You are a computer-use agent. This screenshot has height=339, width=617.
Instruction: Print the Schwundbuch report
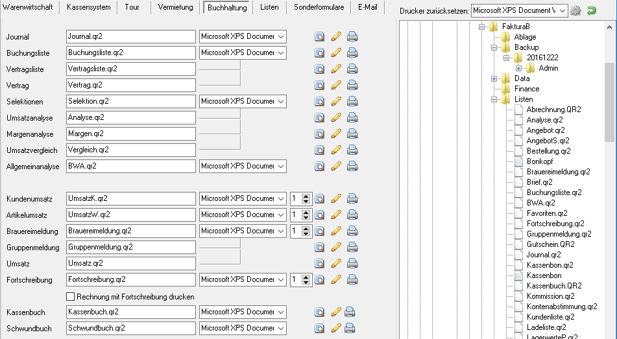click(350, 328)
